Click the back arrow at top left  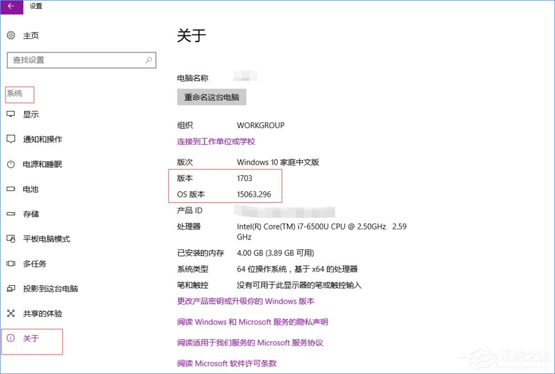tap(11, 7)
